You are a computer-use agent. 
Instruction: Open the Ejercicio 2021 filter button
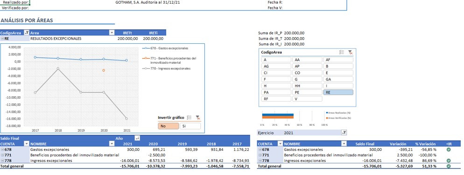344,133
